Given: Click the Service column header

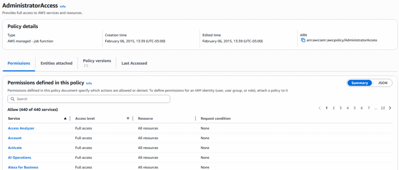Looking at the screenshot, I should tap(14, 118).
